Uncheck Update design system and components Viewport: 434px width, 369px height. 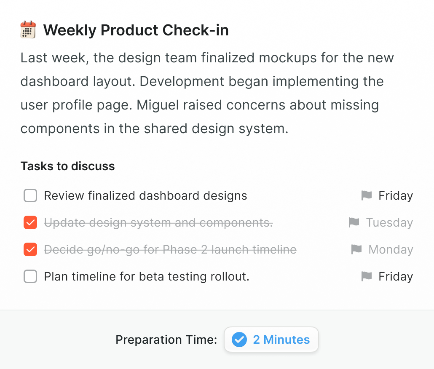(30, 222)
